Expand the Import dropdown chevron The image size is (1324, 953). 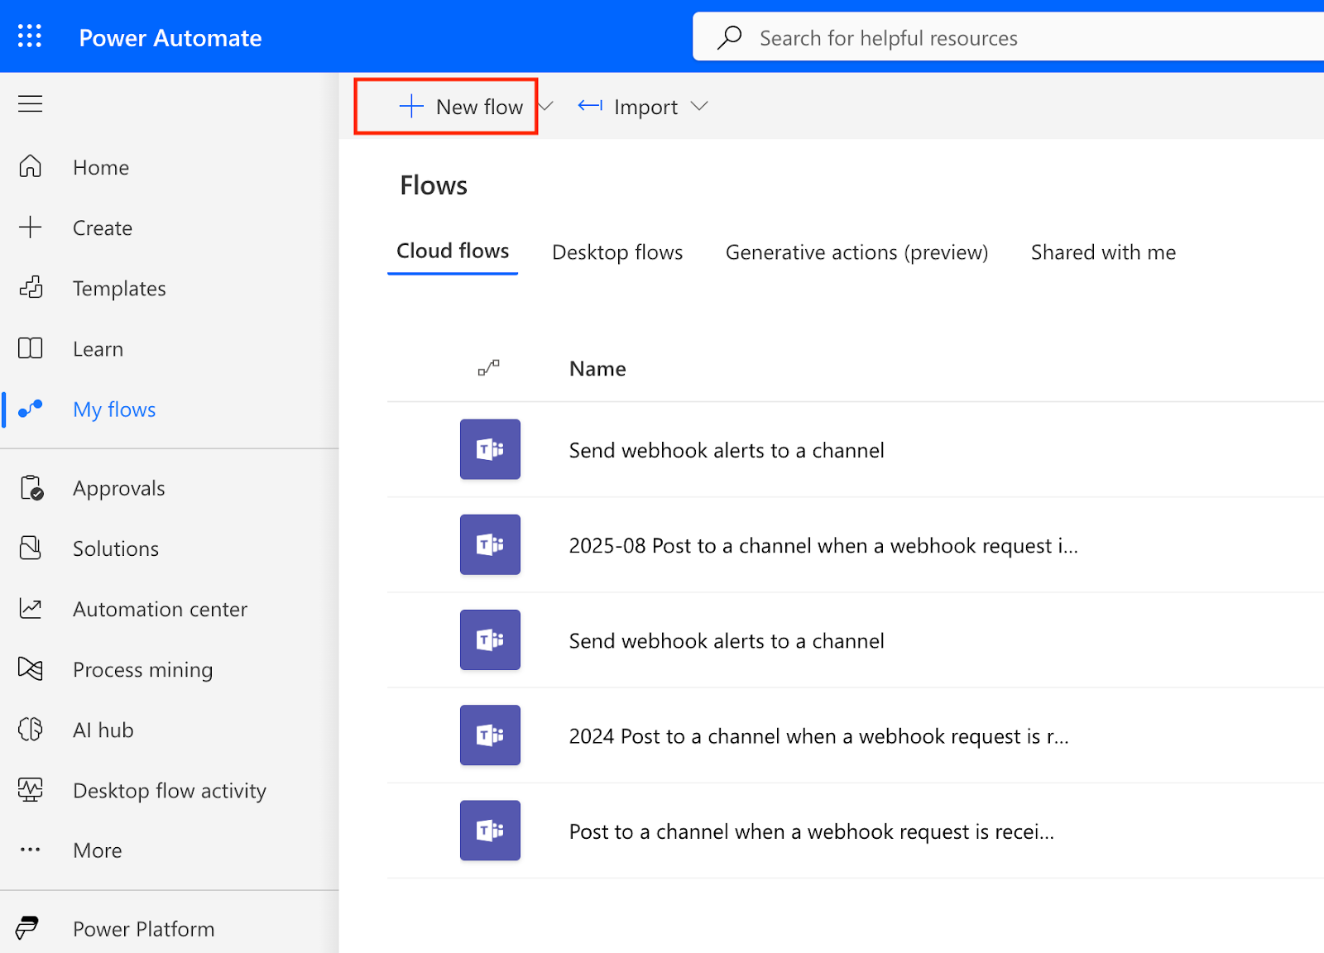(x=699, y=106)
